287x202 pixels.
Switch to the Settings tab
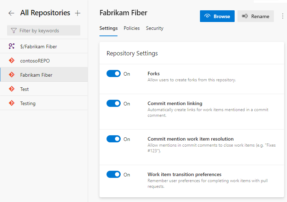[x=108, y=28]
